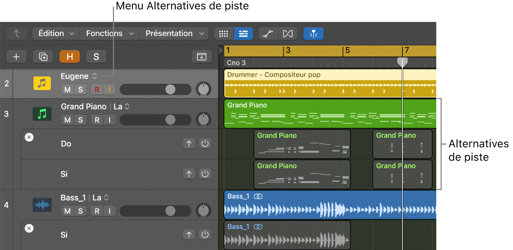Enable record on Eugene track

click(x=97, y=90)
